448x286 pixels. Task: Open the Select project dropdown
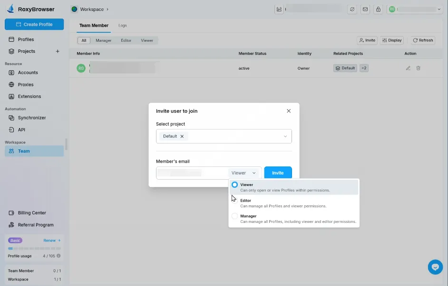[224, 136]
